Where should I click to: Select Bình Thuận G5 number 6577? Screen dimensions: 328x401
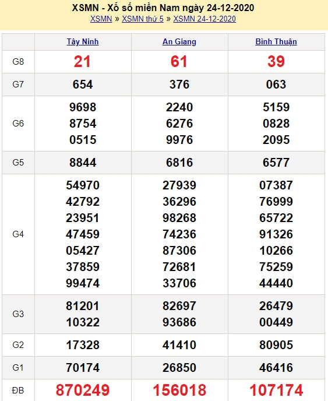276,163
